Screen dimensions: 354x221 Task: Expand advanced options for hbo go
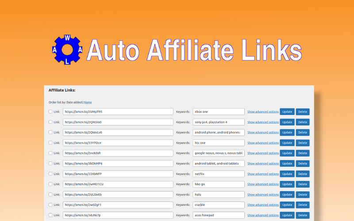point(263,184)
